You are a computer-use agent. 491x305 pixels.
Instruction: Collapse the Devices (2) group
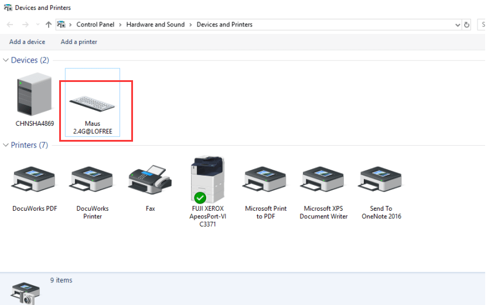tap(6, 60)
